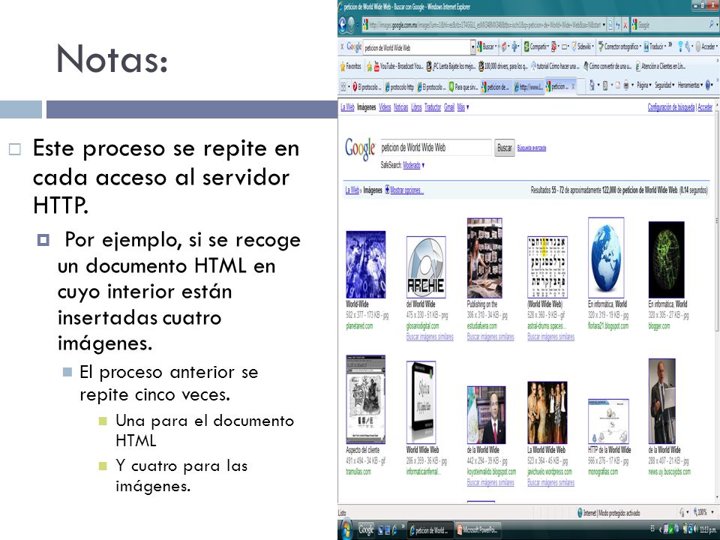Click the 'La Web' link in top navigation

coord(347,107)
